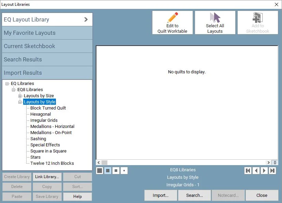Screen dimensions: 282x203
Task: Select Layouts by Style tree item
Action: pos(40,102)
